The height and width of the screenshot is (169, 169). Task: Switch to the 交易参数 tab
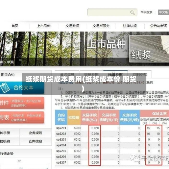[x=91, y=74]
